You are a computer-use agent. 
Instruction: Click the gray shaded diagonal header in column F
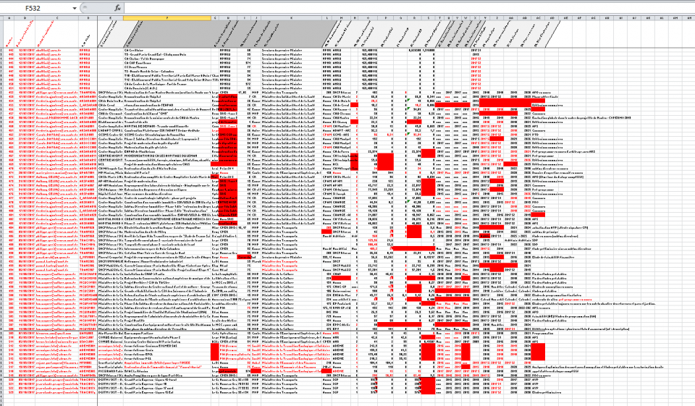click(x=167, y=34)
